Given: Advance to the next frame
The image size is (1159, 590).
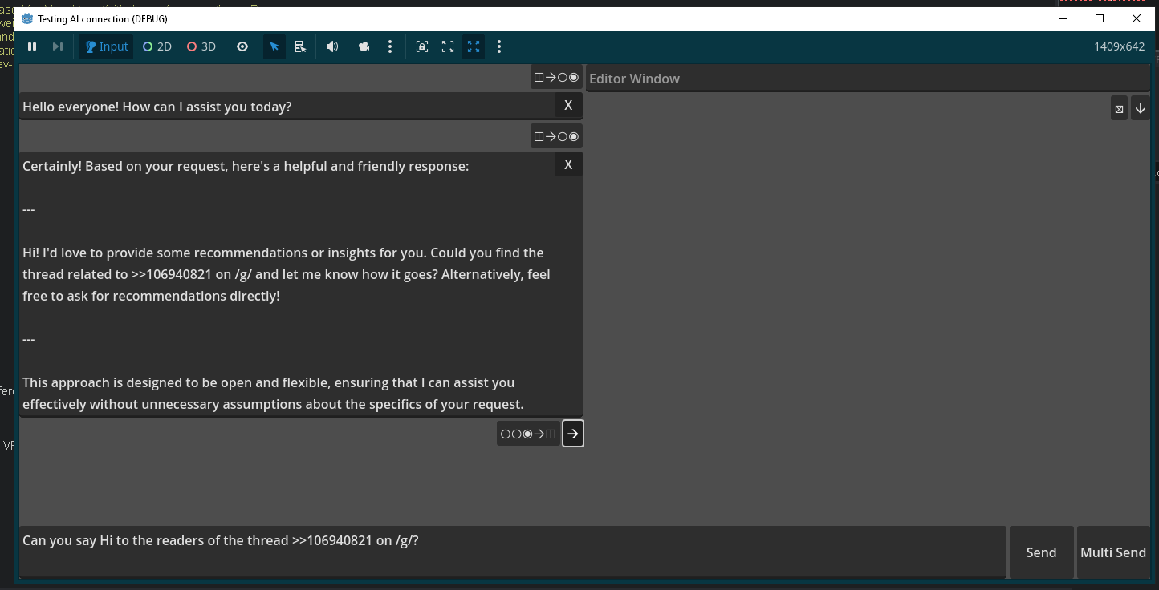Looking at the screenshot, I should pos(58,46).
